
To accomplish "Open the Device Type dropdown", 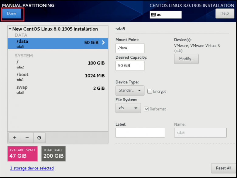I will [x=130, y=90].
